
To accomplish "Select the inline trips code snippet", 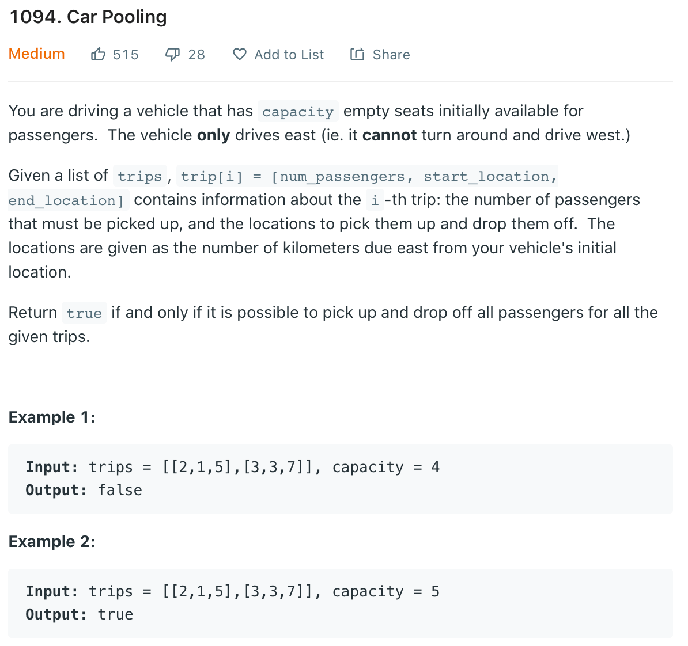I will click(x=139, y=176).
